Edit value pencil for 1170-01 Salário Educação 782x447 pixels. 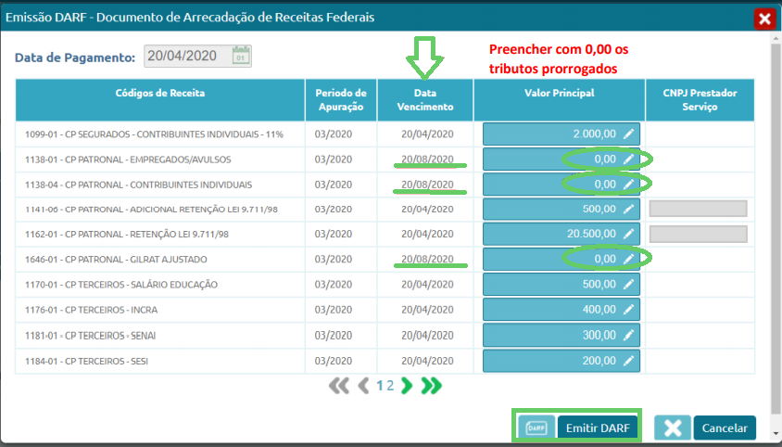629,284
